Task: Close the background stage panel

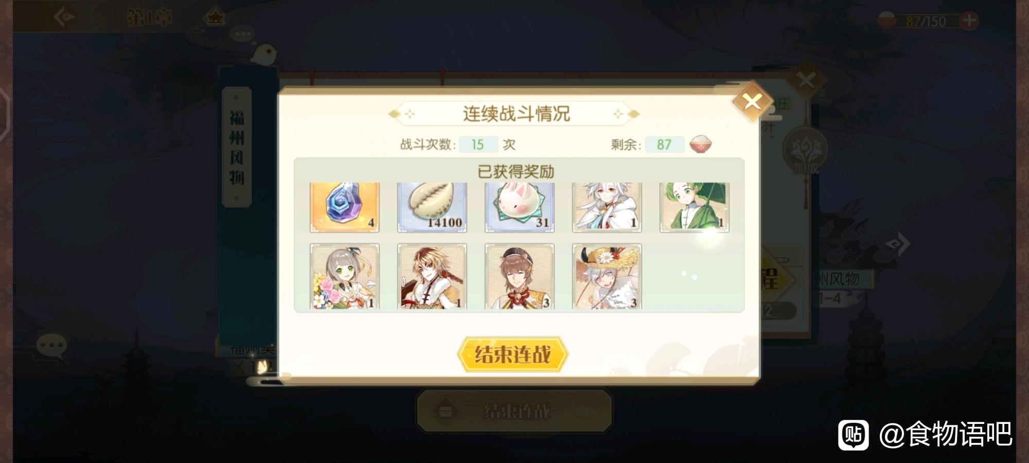Action: tap(806, 80)
